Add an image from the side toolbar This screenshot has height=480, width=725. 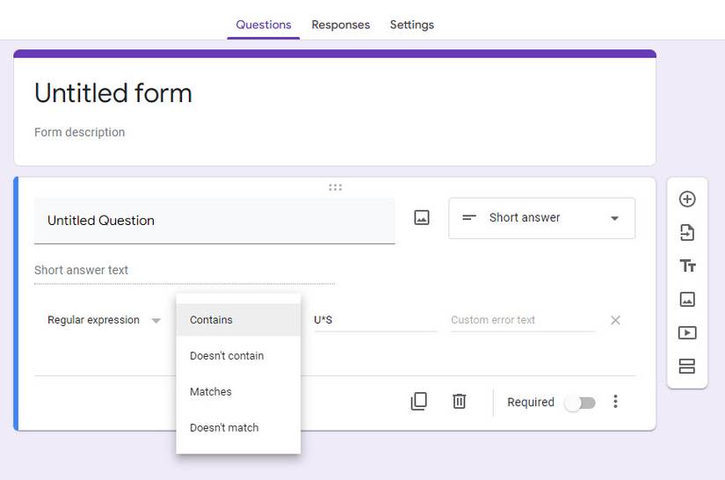pyautogui.click(x=687, y=300)
